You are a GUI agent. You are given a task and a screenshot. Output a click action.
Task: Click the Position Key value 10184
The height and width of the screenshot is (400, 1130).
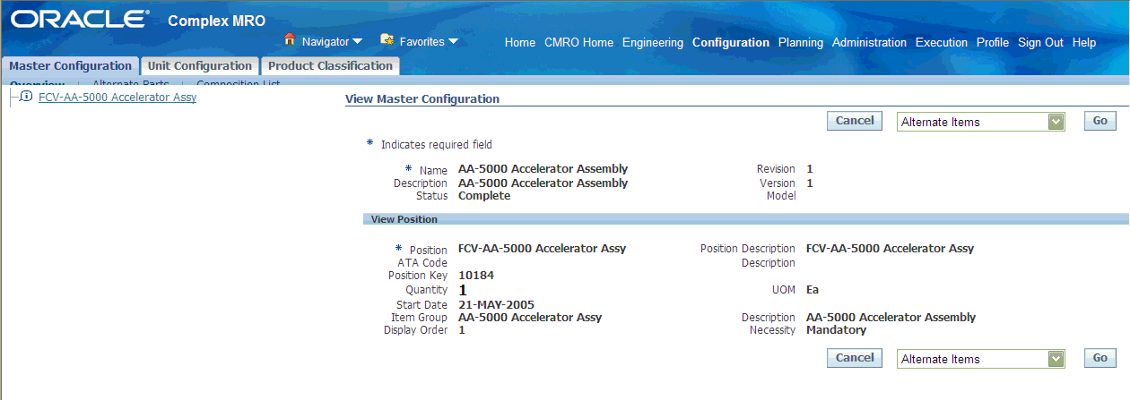coord(476,276)
